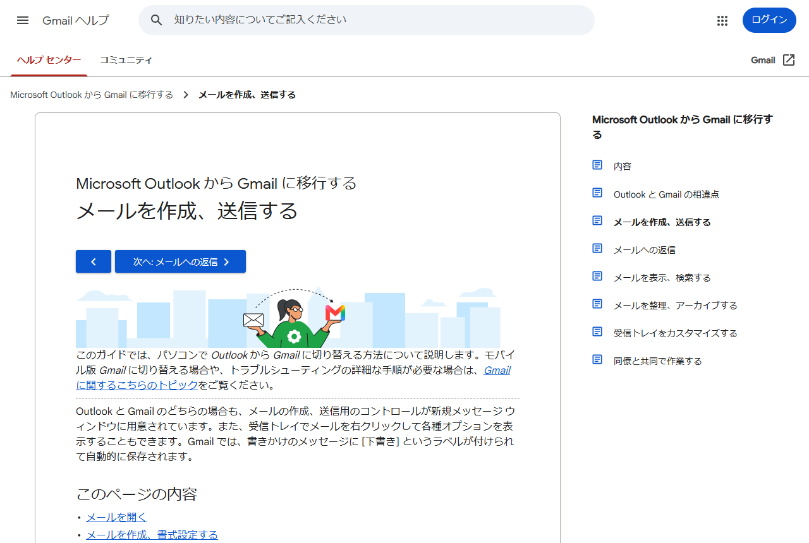Click the icon beside メールへの返信 in sidebar
809x543 pixels.
(597, 249)
